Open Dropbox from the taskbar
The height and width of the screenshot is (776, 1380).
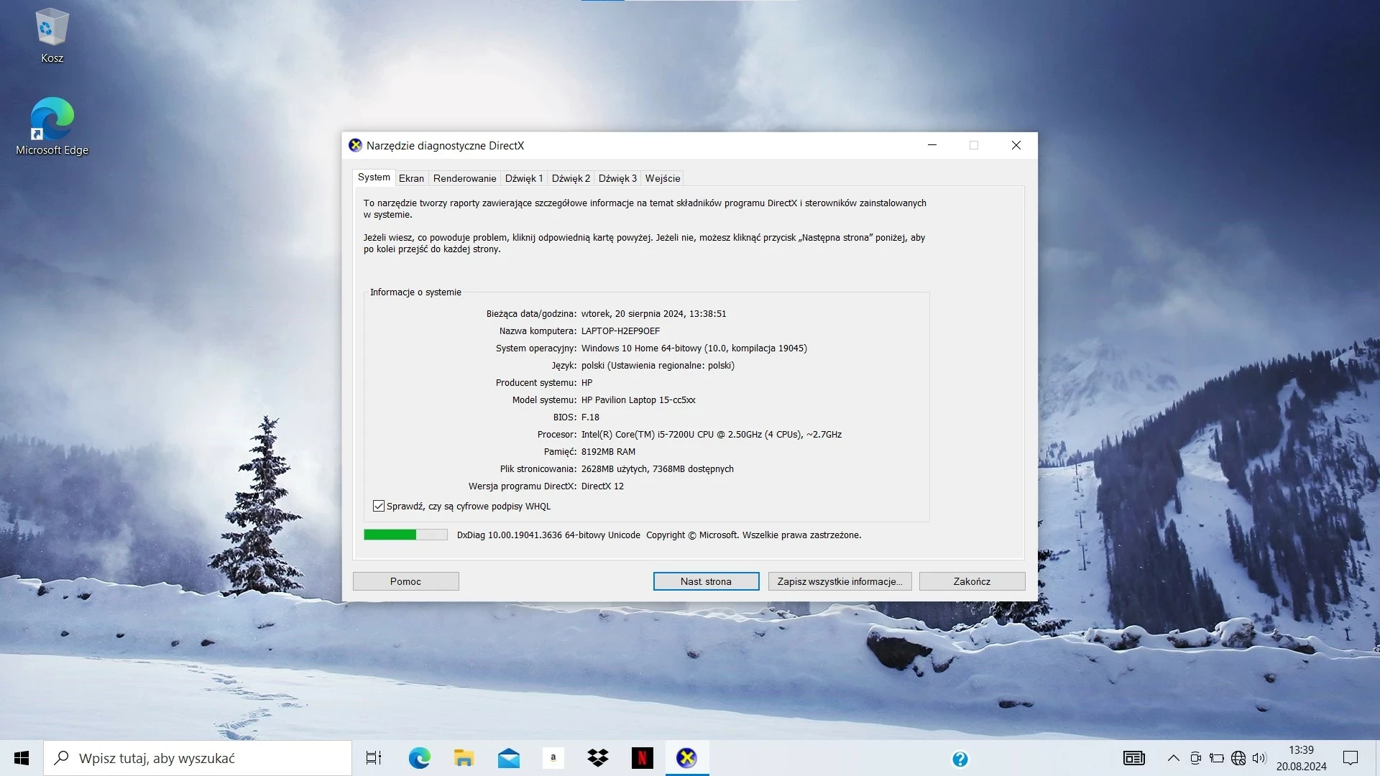tap(597, 758)
